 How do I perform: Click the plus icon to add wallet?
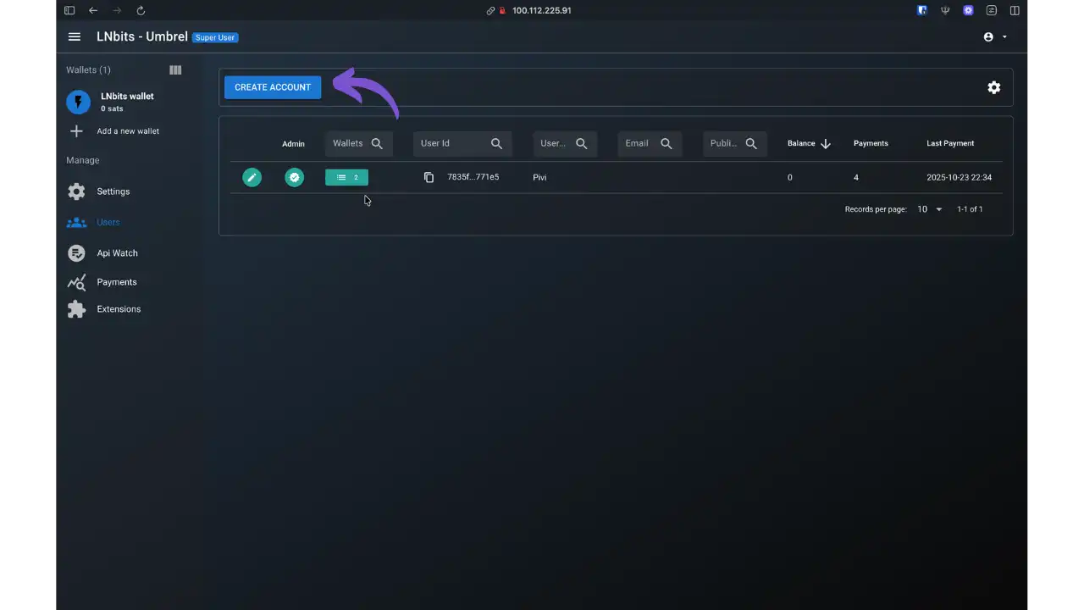[76, 131]
